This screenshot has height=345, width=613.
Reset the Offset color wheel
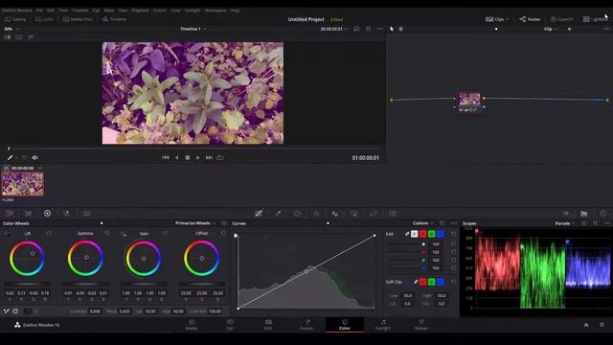click(x=223, y=233)
